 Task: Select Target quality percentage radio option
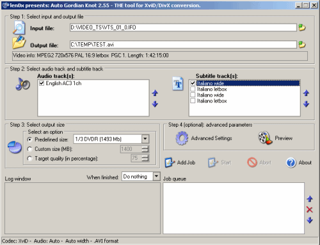[x=29, y=159]
